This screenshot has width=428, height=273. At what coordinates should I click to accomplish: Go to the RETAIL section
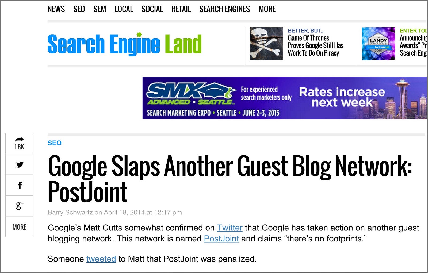[x=181, y=9]
